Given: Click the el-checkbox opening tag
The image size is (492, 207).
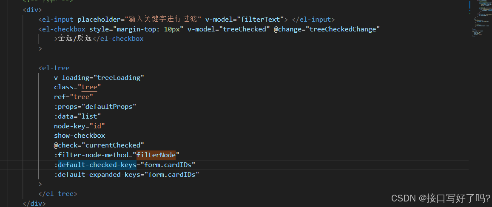Looking at the screenshot, I should 62,29.
